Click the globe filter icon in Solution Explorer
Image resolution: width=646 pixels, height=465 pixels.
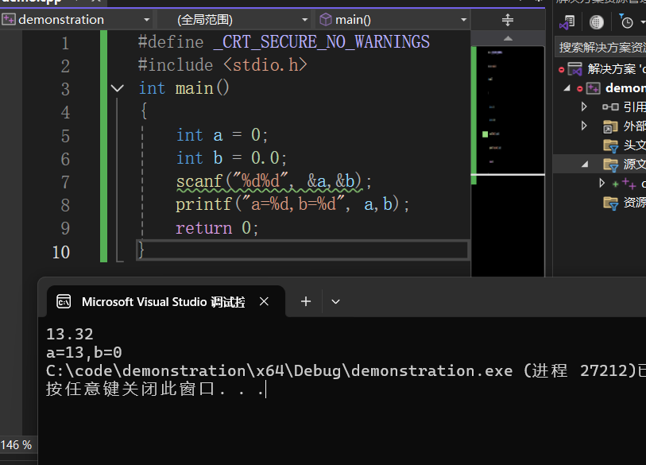point(596,21)
